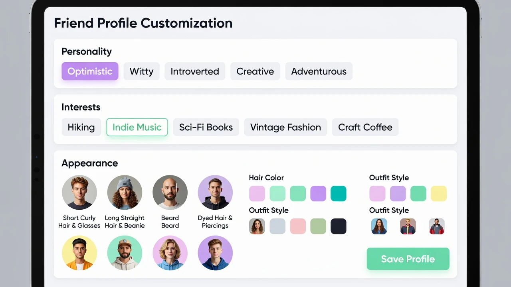Enable the Creative personality chip
The image size is (511, 287).
(255, 71)
